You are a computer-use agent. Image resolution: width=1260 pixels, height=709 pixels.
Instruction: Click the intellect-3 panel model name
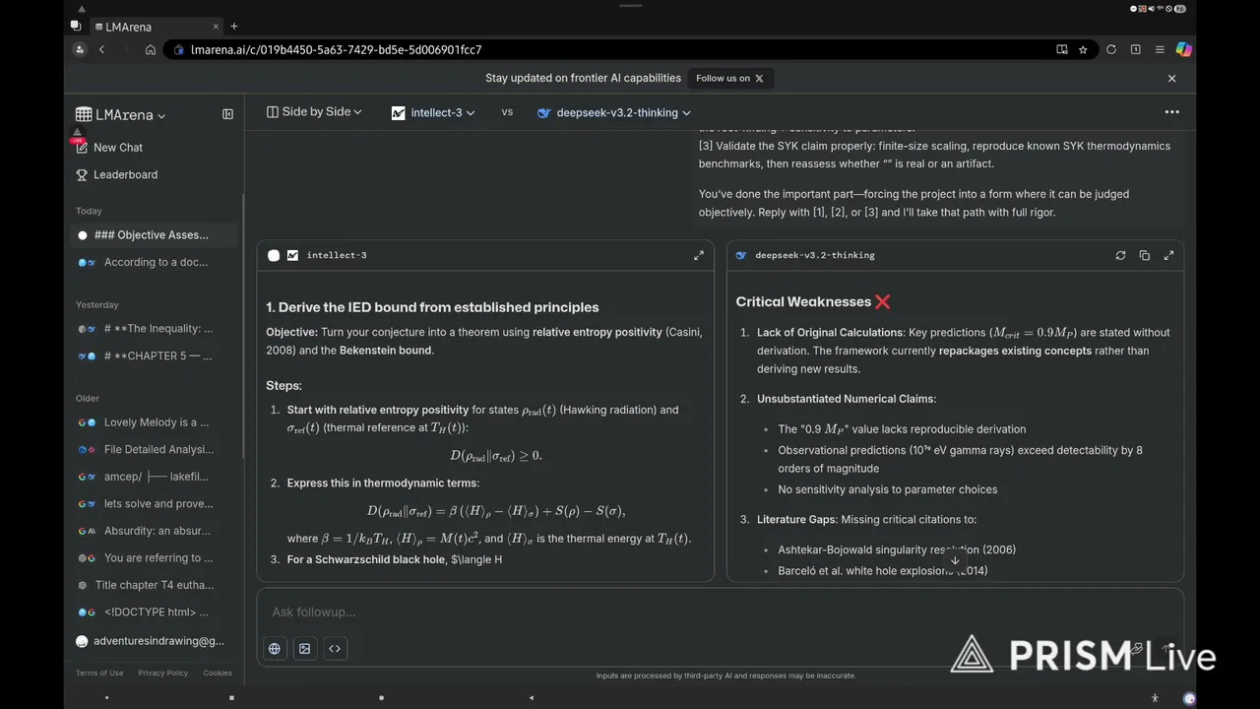tap(337, 255)
